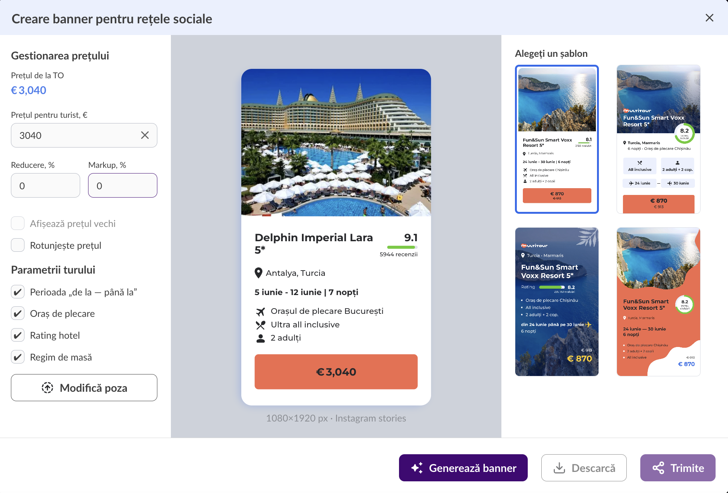Click the orange €3,040 price button
Viewport: 728px width, 493px height.
click(x=336, y=372)
